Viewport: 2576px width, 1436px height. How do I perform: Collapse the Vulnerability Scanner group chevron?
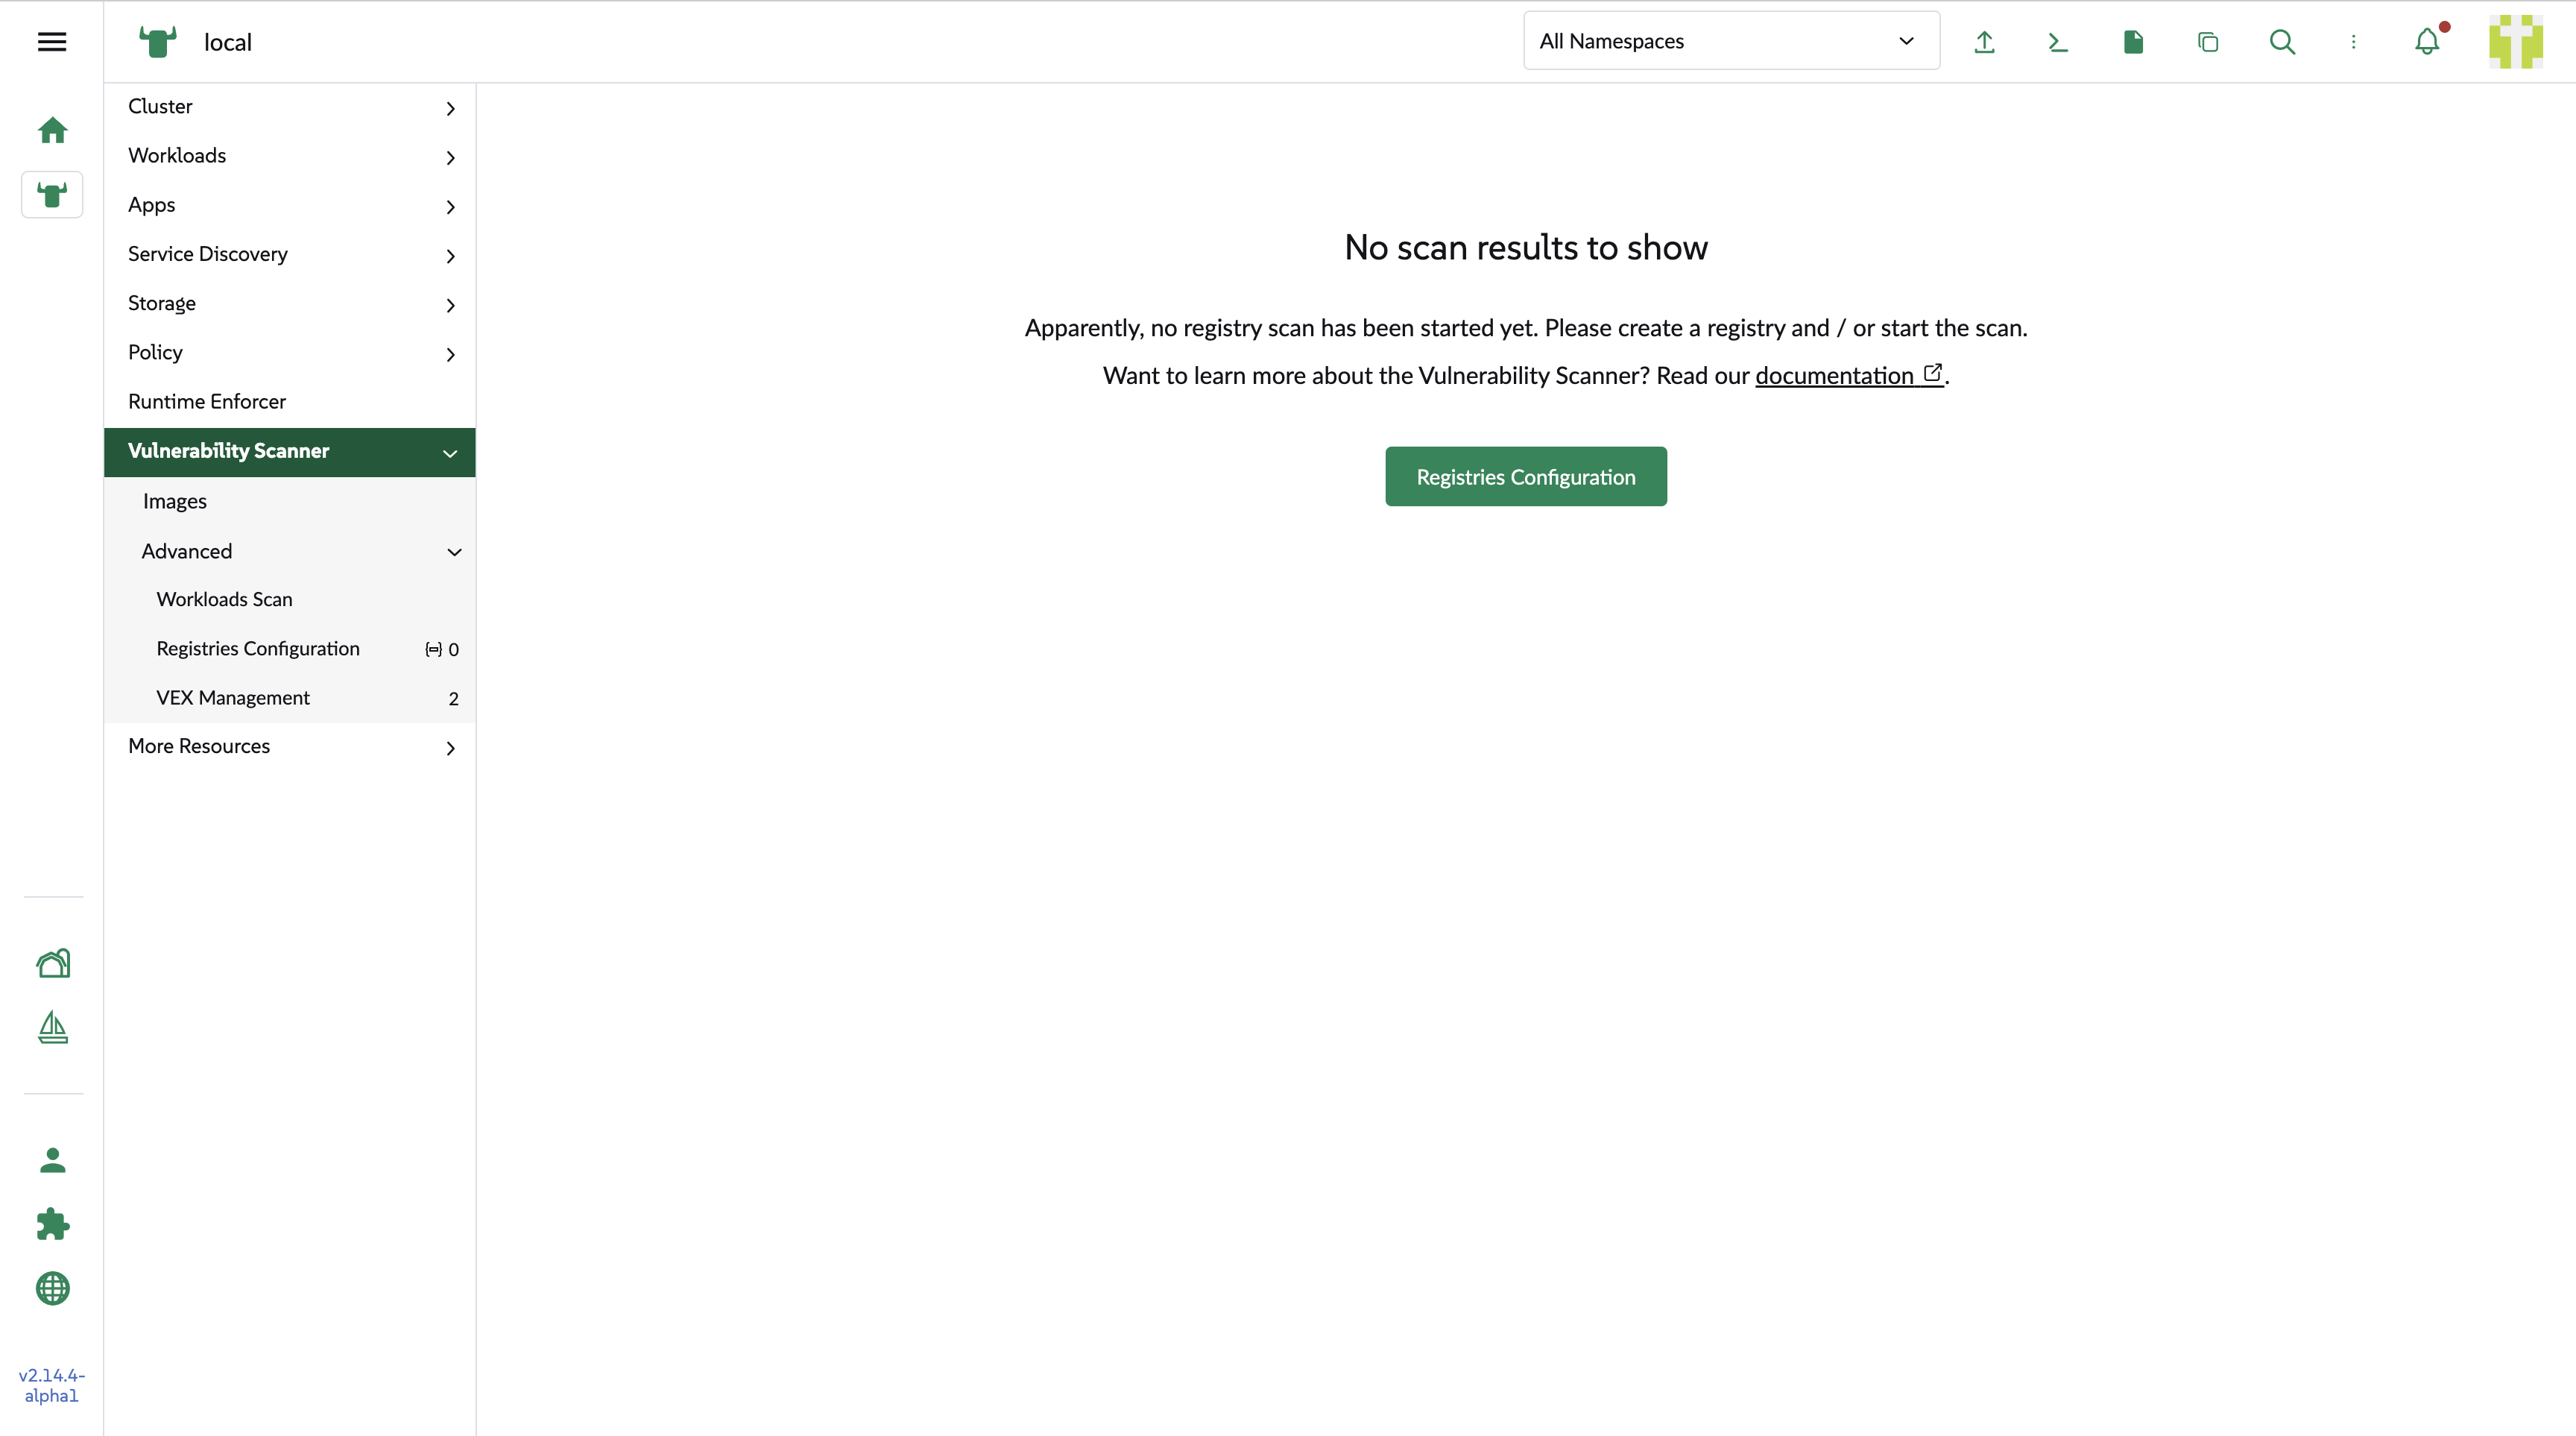(450, 453)
